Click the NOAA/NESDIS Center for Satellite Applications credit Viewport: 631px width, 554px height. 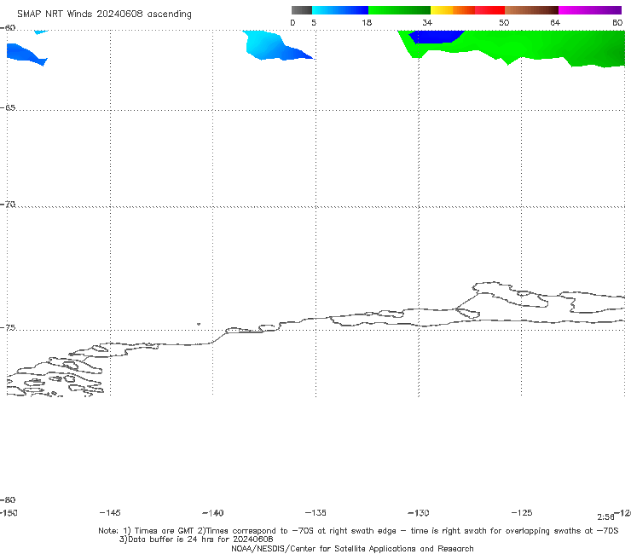click(352, 549)
